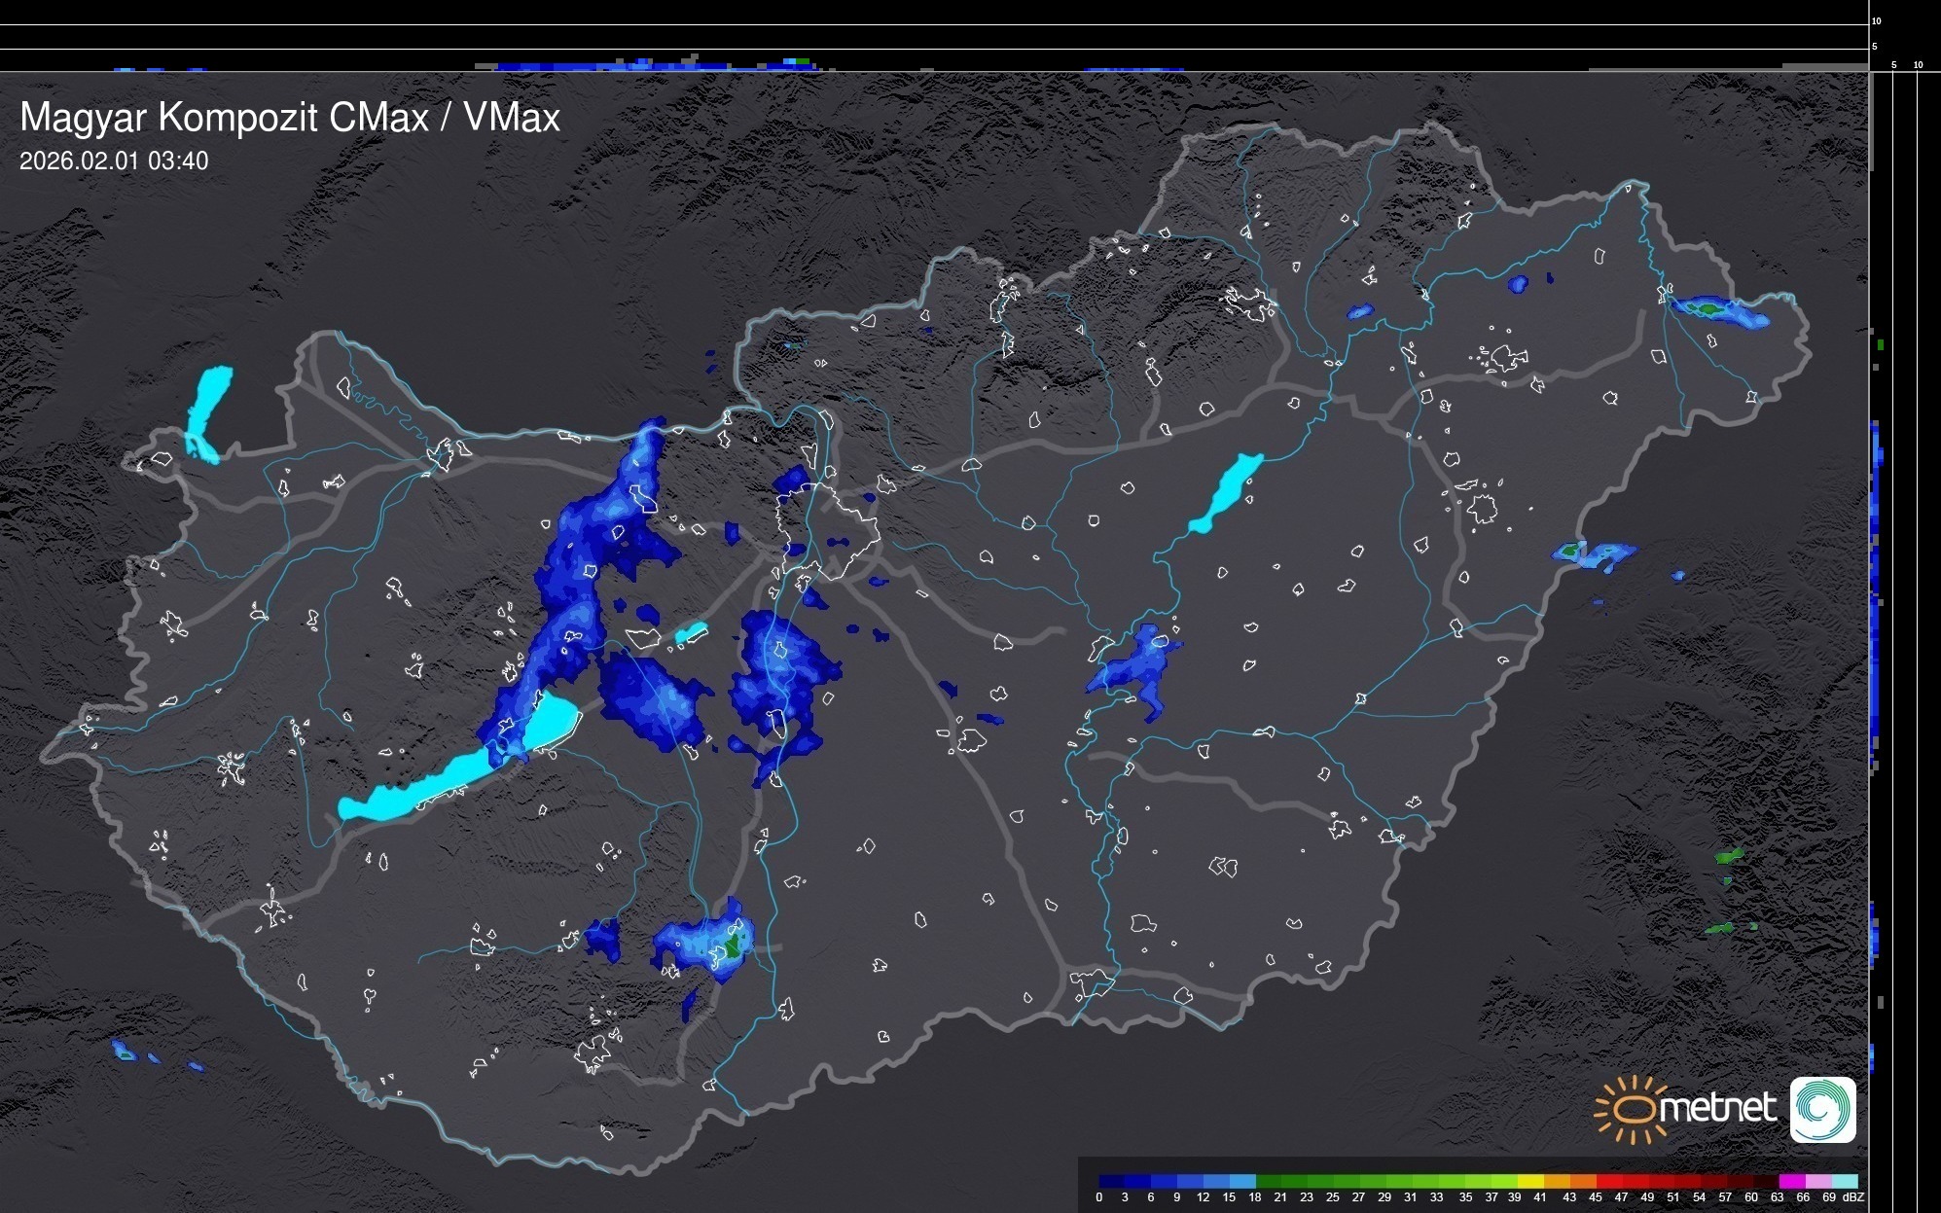Screen dimensions: 1941x1213
Task: Pick the bright red 45 dBZ swatch
Action: click(1609, 1181)
